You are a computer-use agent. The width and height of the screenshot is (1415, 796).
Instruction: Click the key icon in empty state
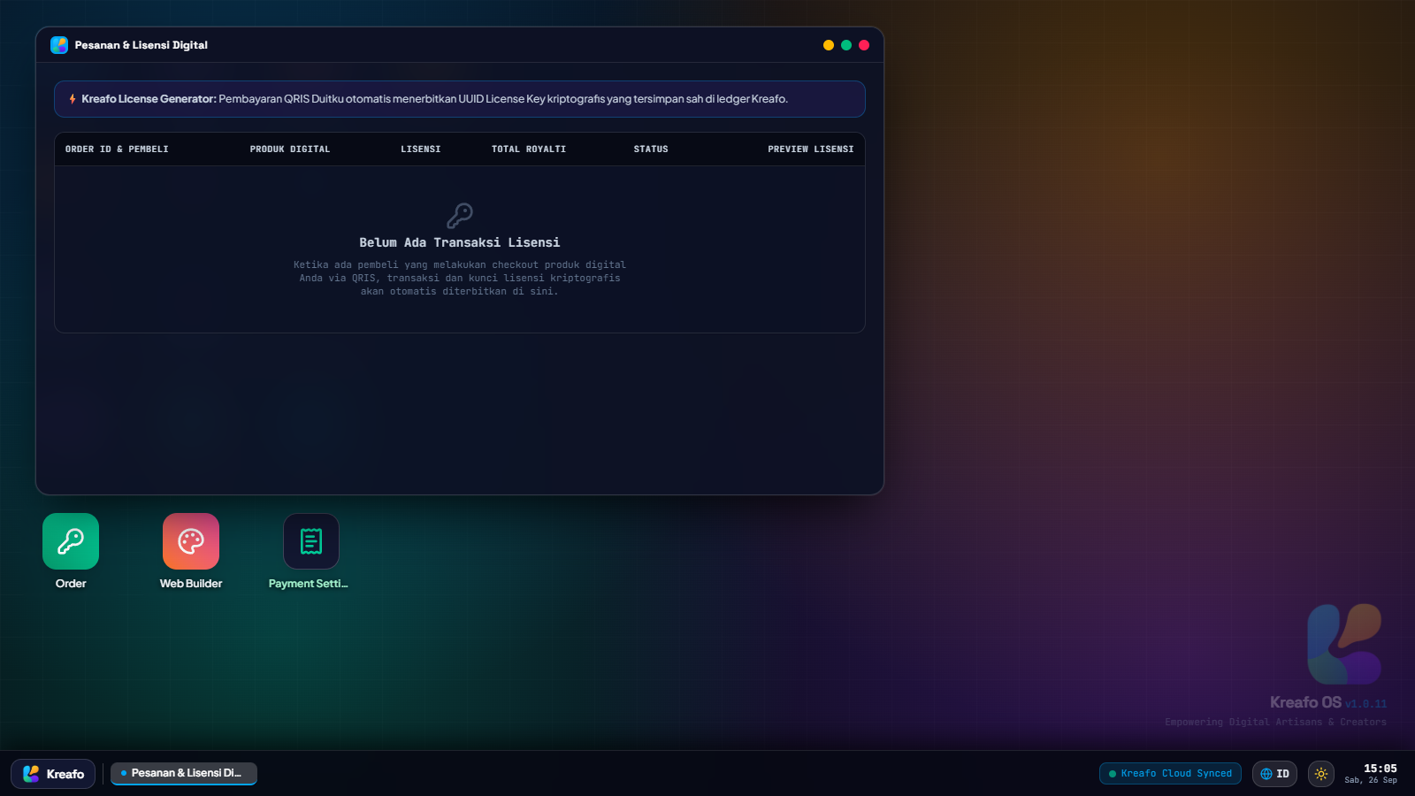point(460,216)
